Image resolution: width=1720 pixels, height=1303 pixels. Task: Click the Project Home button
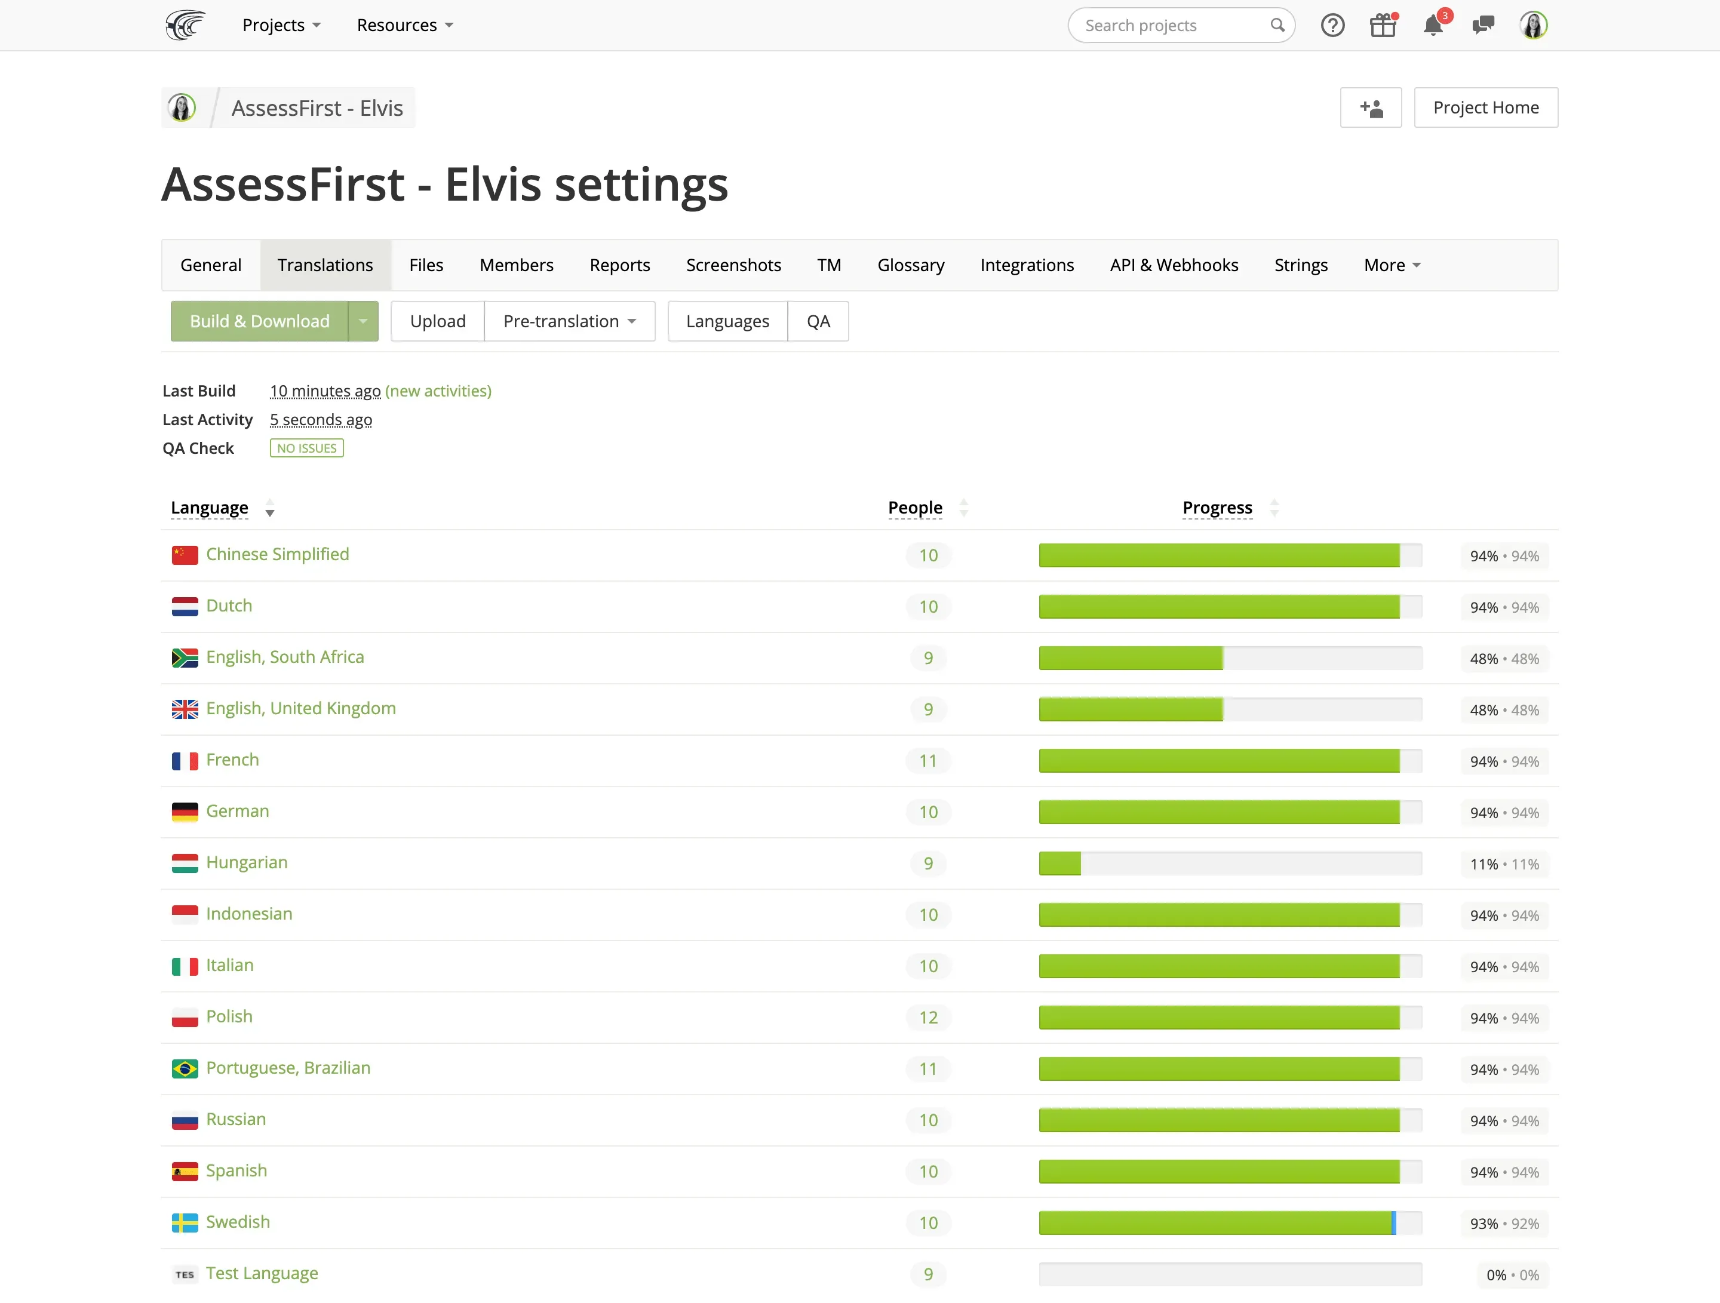coord(1485,108)
